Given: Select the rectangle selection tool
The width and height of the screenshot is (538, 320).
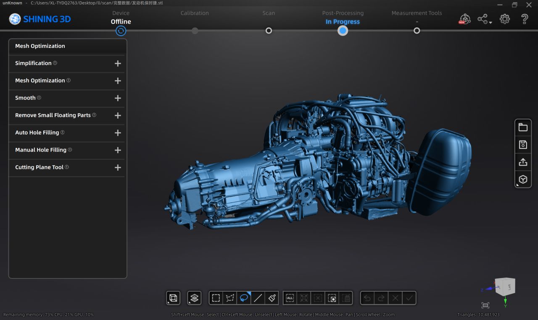Looking at the screenshot, I should (216, 298).
